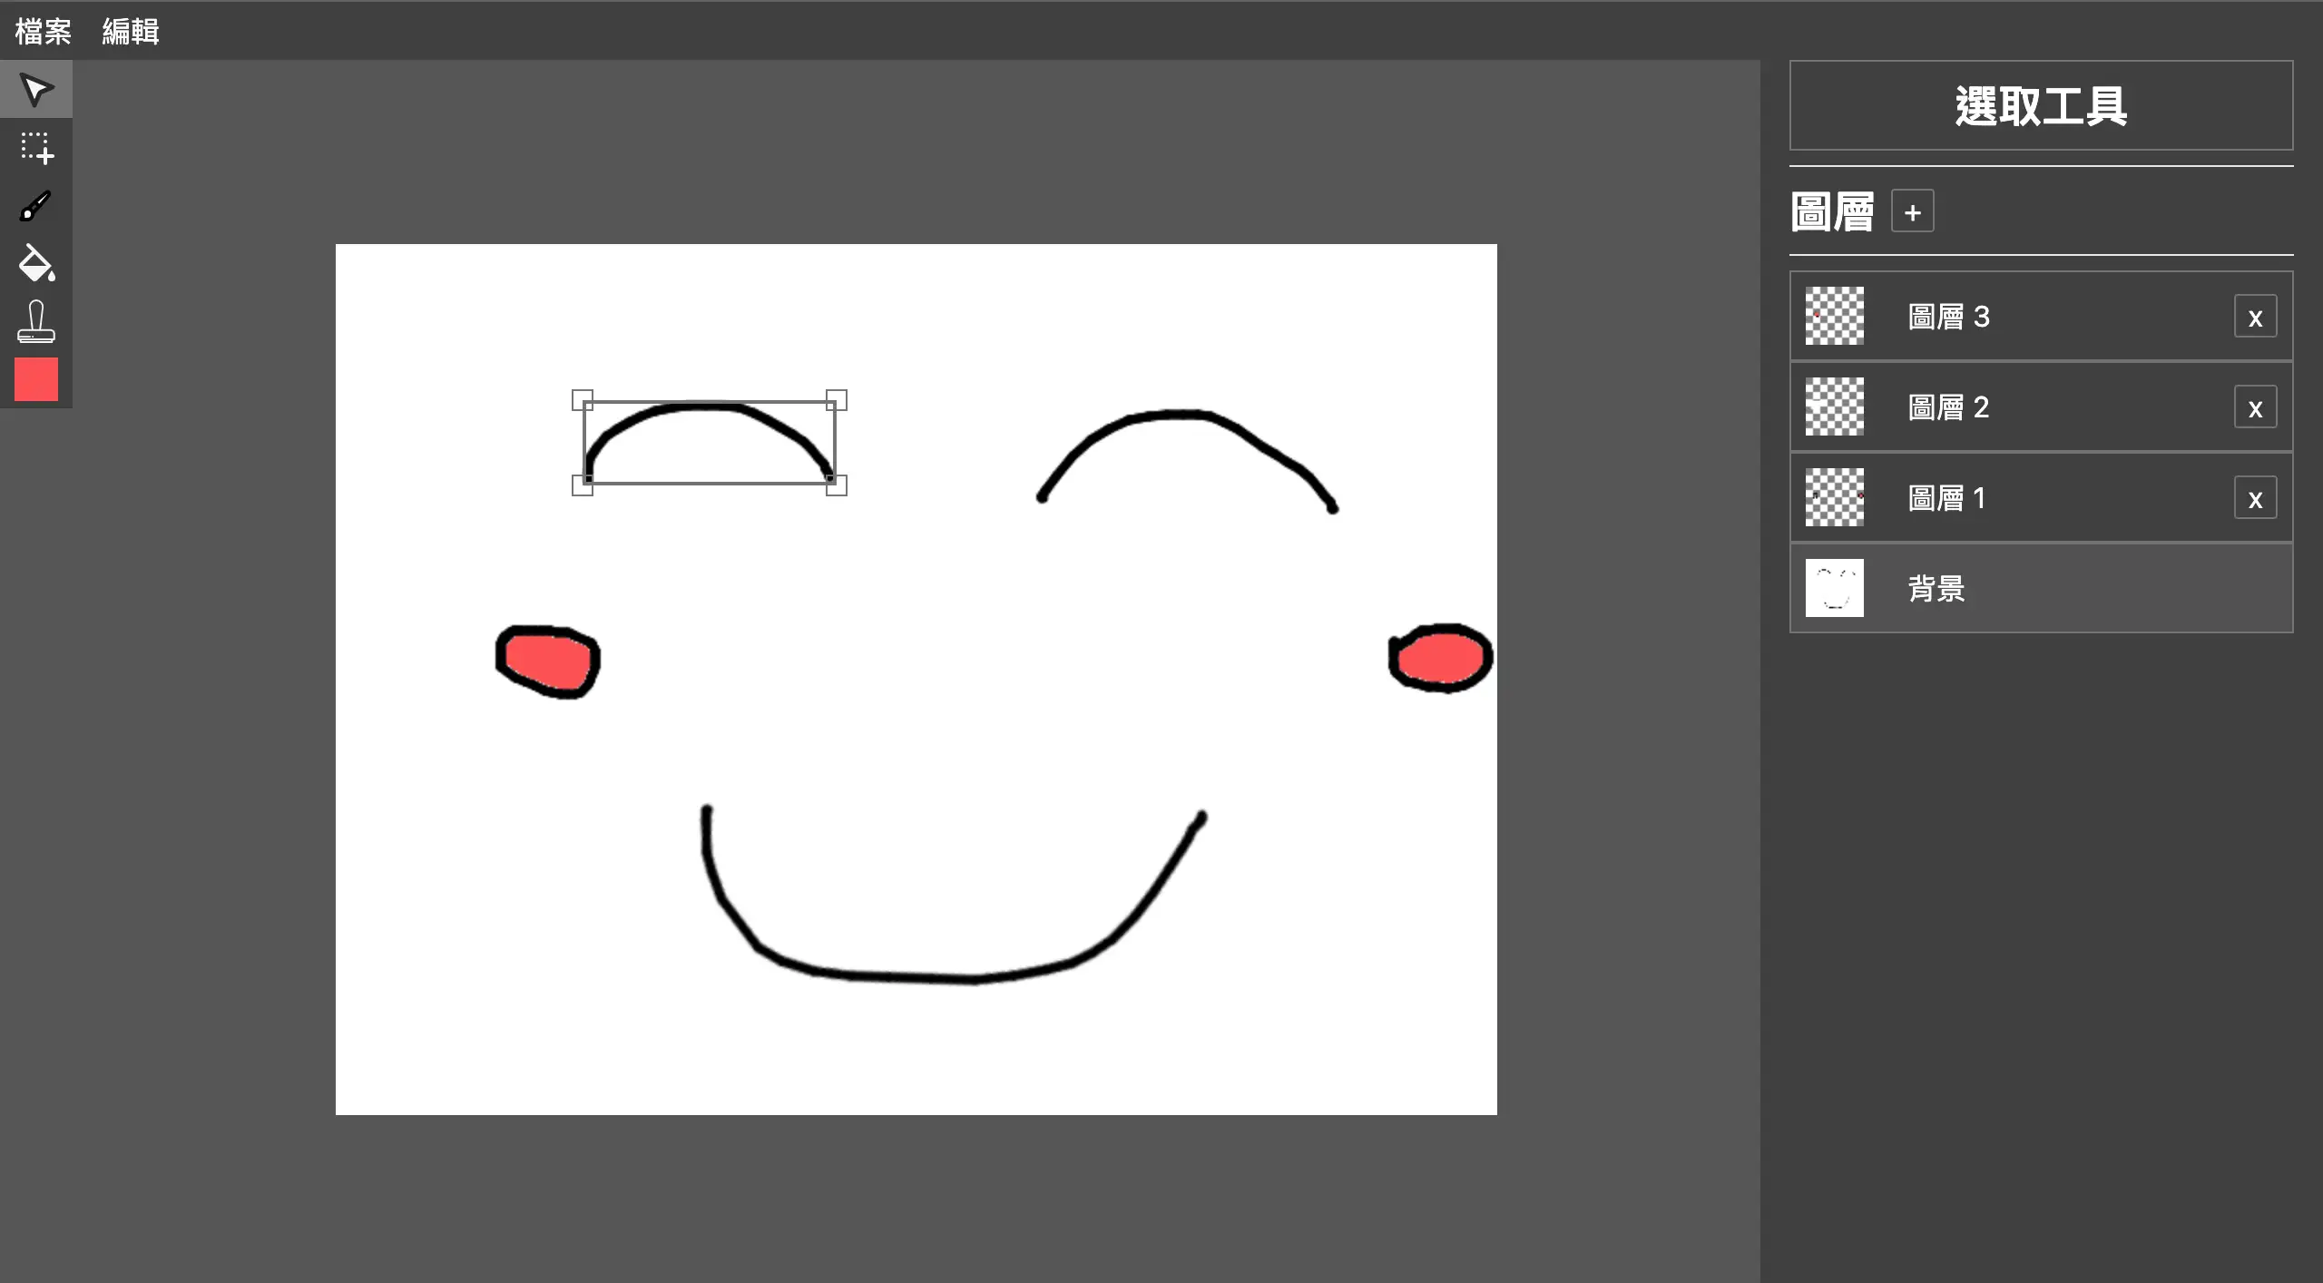Select the 圖層 2 layer row

[2040, 407]
